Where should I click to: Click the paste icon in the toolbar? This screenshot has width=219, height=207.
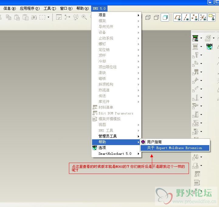[x=17, y=17]
